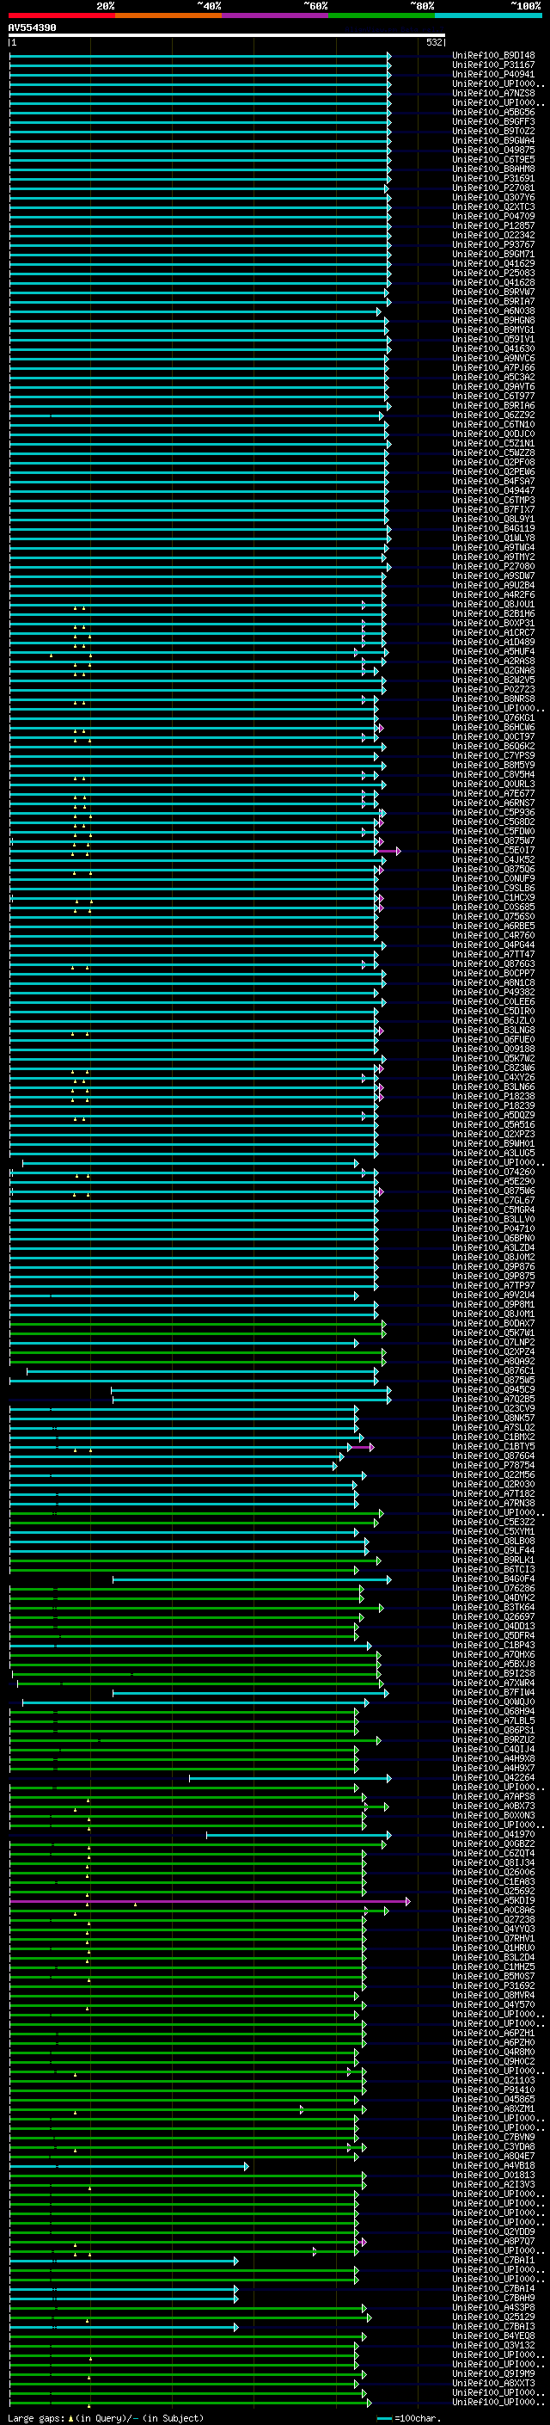
Task: Click the purple ~60% identity legend segment
Action: click(276, 15)
